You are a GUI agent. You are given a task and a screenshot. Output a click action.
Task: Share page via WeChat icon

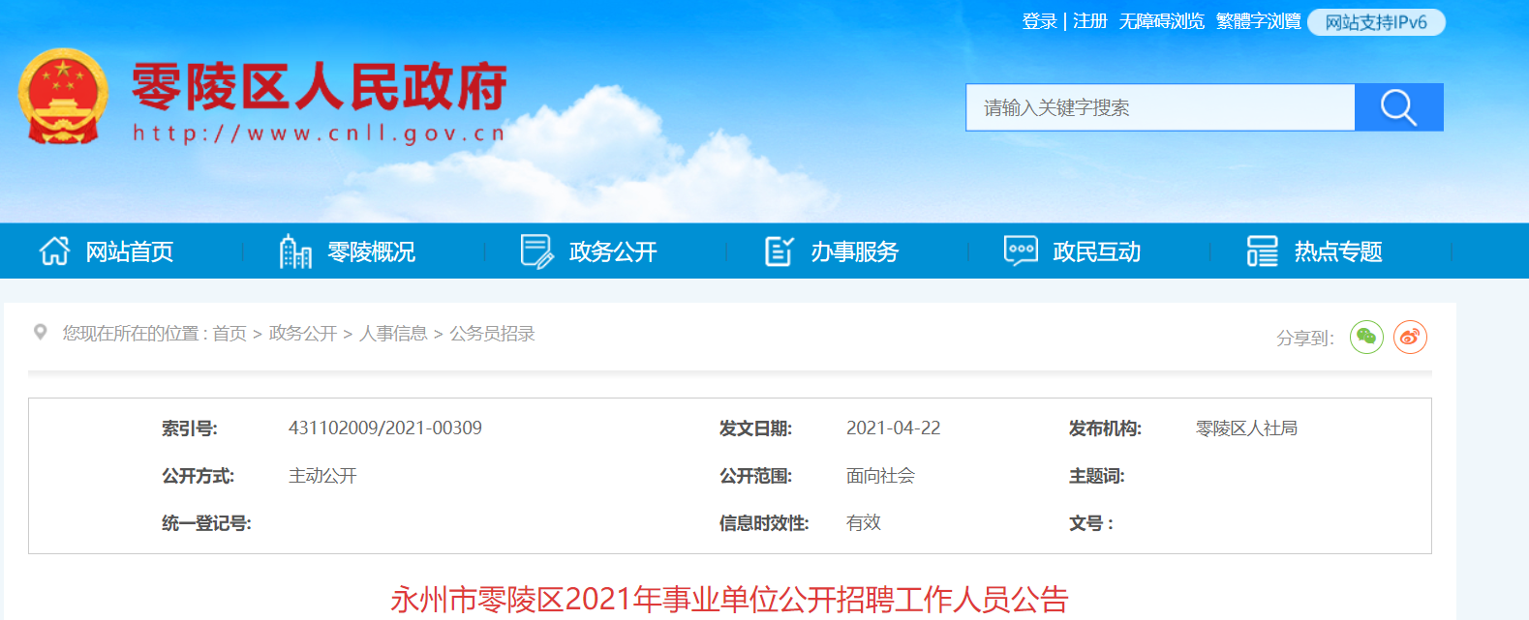tap(1366, 337)
